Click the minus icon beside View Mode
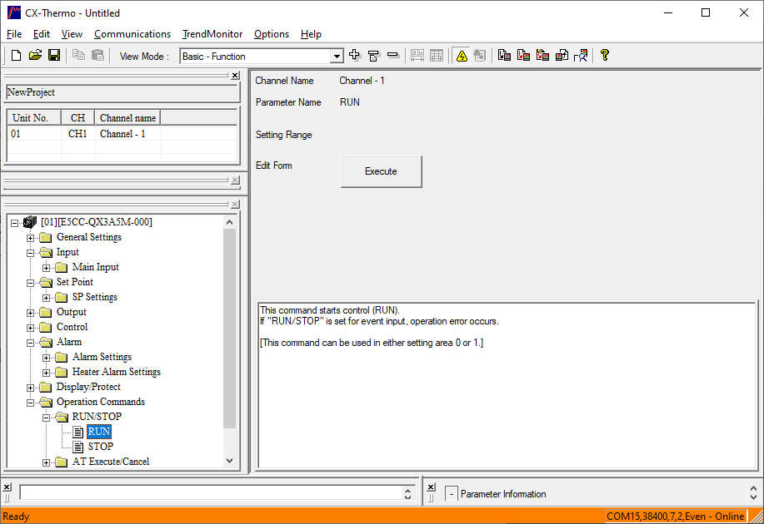This screenshot has height=524, width=764. pyautogui.click(x=392, y=56)
